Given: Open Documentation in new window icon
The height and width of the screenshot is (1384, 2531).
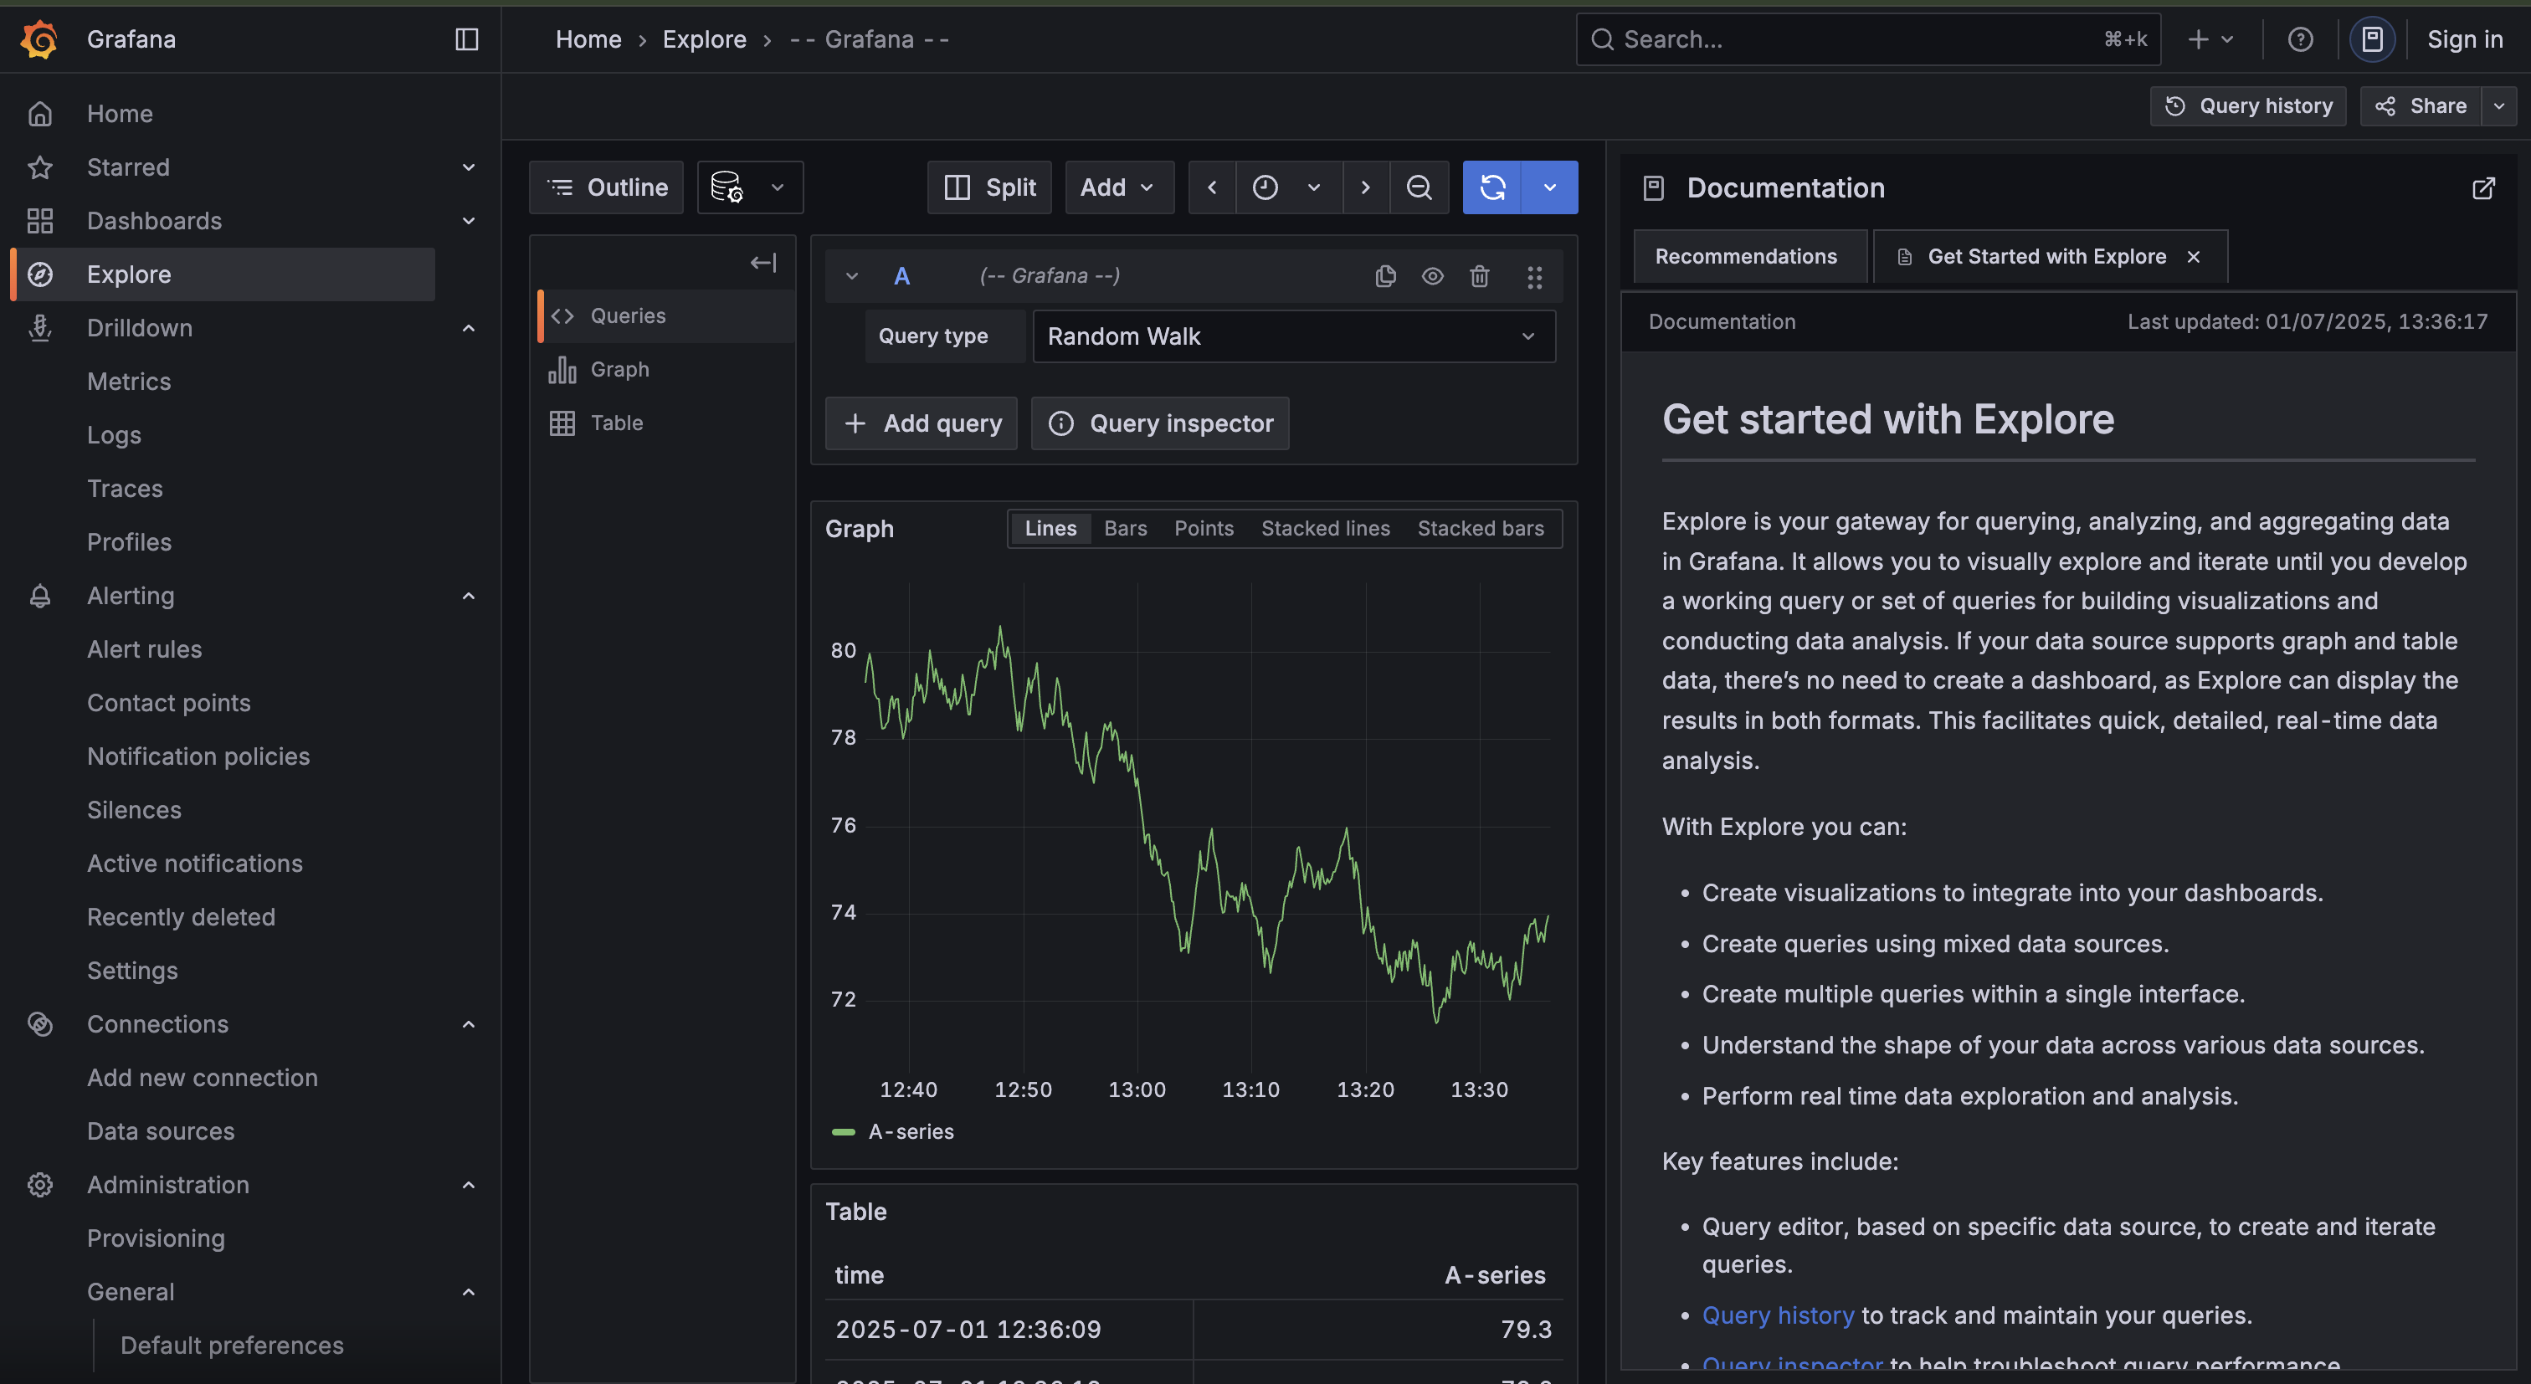Looking at the screenshot, I should coord(2482,187).
